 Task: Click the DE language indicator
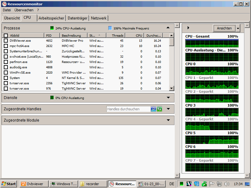[172, 184]
